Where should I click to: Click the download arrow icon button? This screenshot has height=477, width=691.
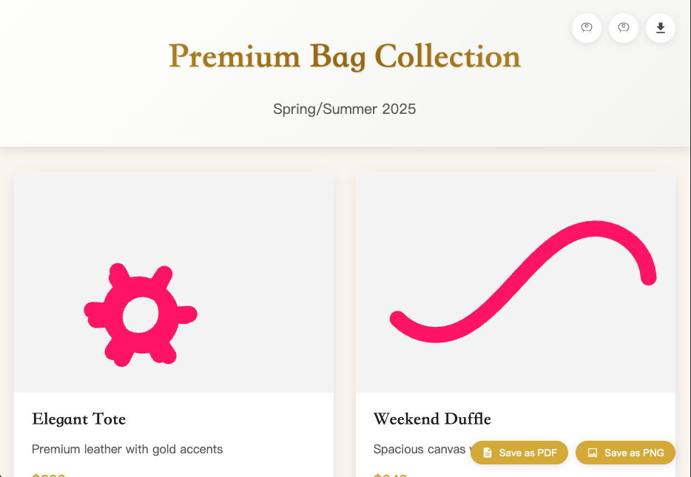[660, 28]
